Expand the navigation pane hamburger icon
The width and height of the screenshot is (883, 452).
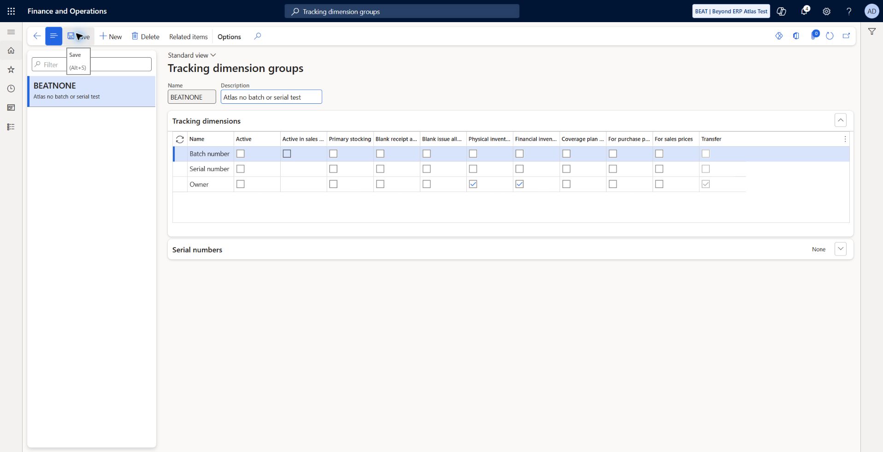pyautogui.click(x=11, y=32)
